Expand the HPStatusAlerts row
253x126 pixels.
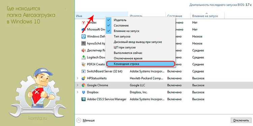[78, 78]
